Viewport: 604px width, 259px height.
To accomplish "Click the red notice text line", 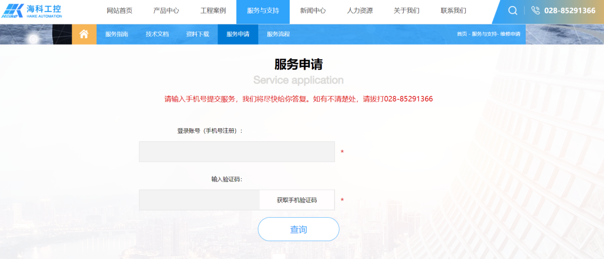I will tap(299, 99).
